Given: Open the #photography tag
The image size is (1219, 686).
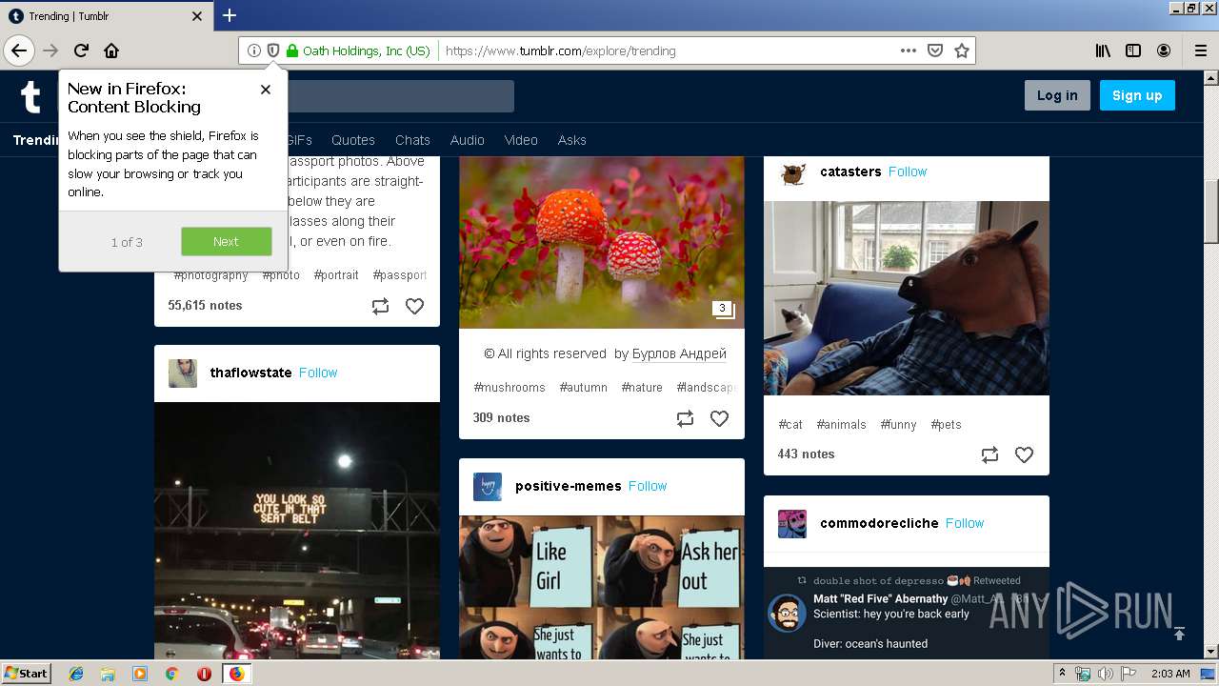Looking at the screenshot, I should tap(210, 275).
